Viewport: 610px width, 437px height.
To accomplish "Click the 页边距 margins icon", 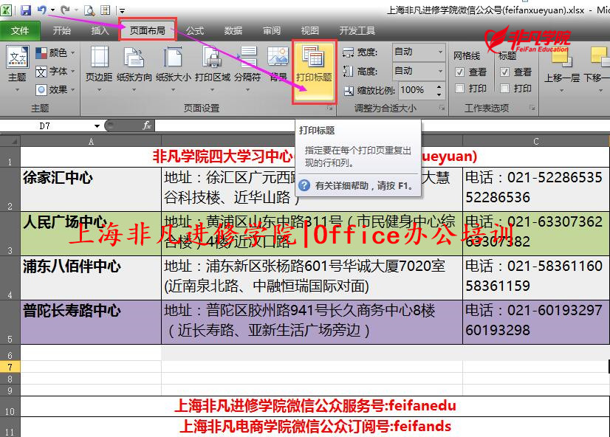I will (x=99, y=58).
